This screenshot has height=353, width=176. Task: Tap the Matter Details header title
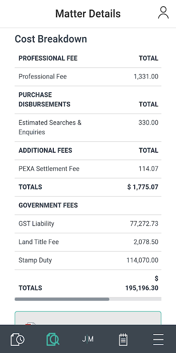[x=88, y=14]
